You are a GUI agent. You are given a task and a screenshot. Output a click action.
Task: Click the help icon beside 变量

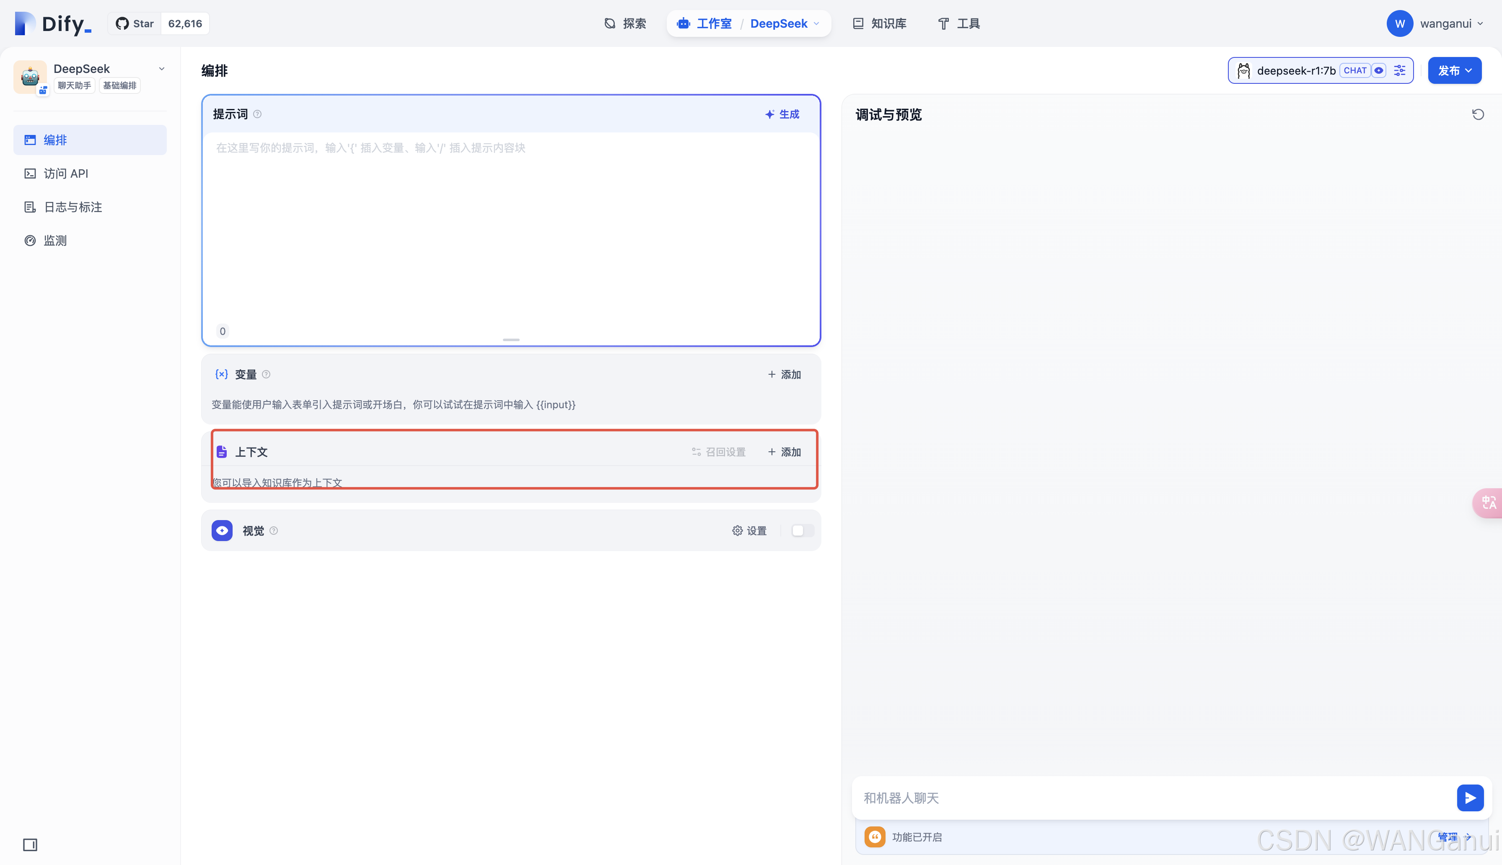pyautogui.click(x=266, y=374)
